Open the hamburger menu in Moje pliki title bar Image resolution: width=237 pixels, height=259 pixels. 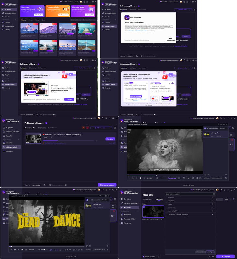point(224,190)
